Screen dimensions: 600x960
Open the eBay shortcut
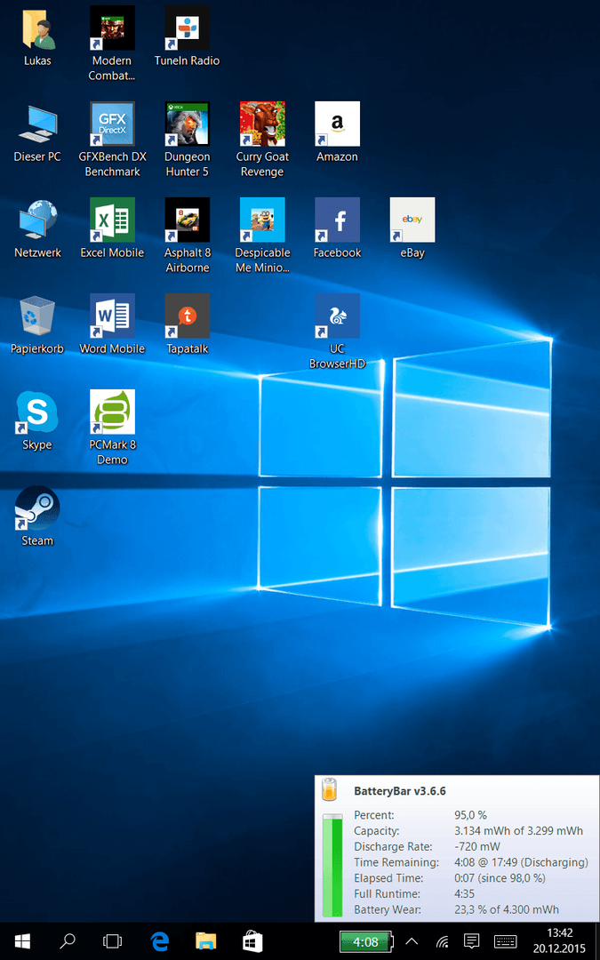click(412, 228)
